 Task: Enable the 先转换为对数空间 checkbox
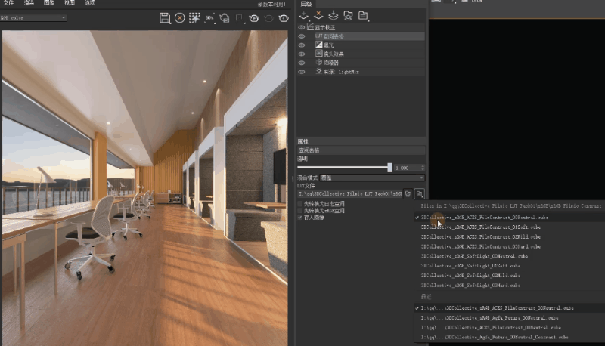(300, 203)
